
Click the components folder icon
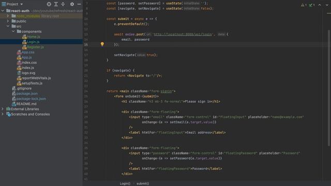point(19,31)
